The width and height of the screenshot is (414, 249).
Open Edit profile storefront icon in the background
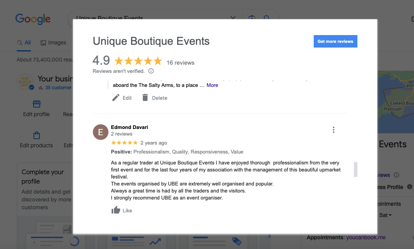click(x=36, y=104)
